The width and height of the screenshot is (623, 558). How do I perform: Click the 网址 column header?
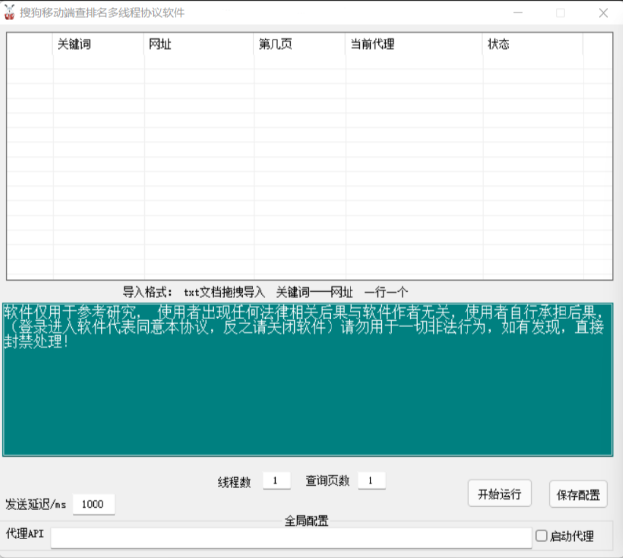coord(199,44)
